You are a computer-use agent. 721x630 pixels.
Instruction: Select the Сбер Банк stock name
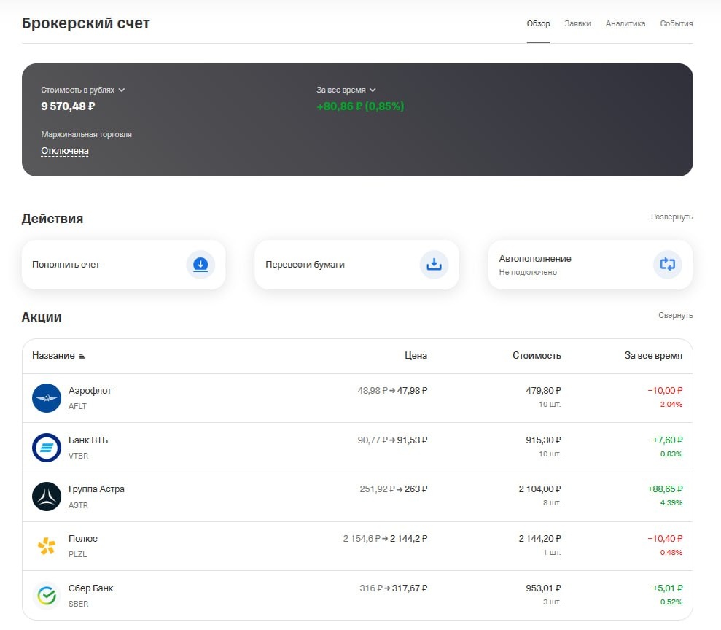(90, 588)
